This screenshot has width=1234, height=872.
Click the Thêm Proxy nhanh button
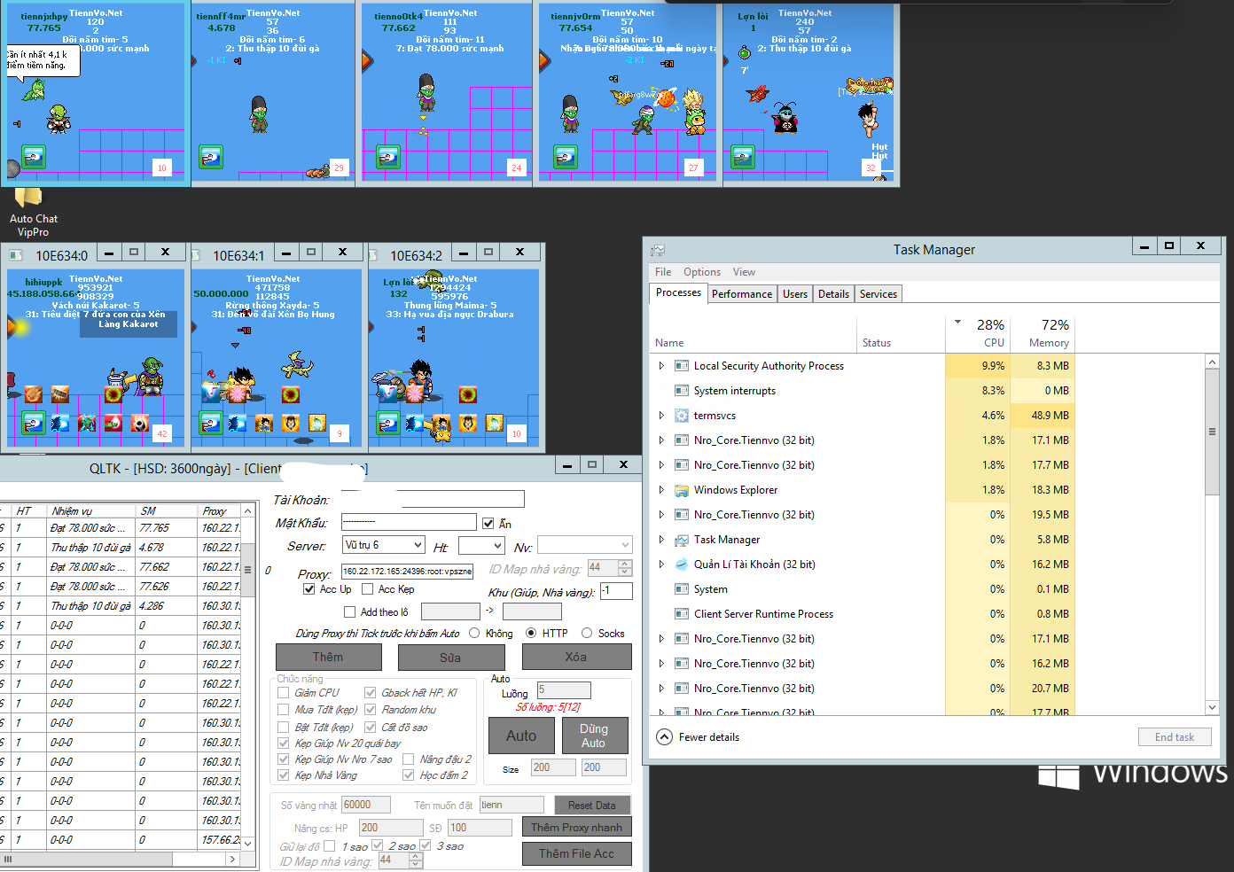(x=576, y=828)
